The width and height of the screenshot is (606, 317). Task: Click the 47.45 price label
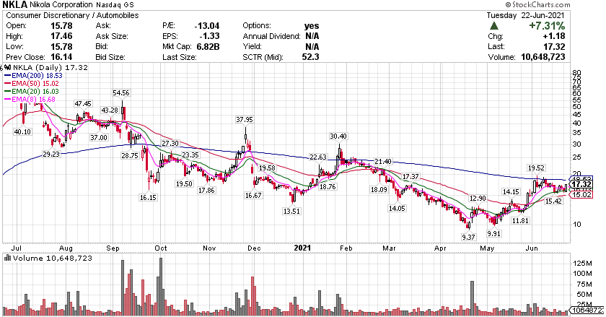pyautogui.click(x=83, y=104)
